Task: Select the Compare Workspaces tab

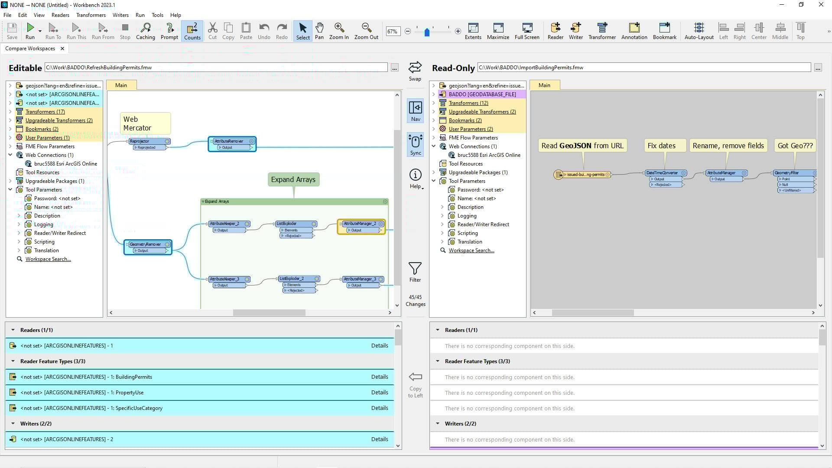Action: coord(30,49)
